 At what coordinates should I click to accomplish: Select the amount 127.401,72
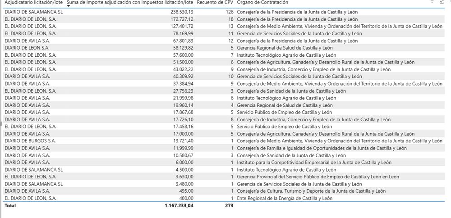click(182, 27)
